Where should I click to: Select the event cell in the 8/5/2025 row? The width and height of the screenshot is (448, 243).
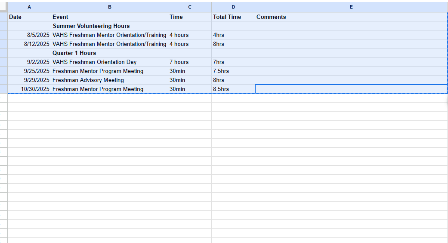click(109, 35)
